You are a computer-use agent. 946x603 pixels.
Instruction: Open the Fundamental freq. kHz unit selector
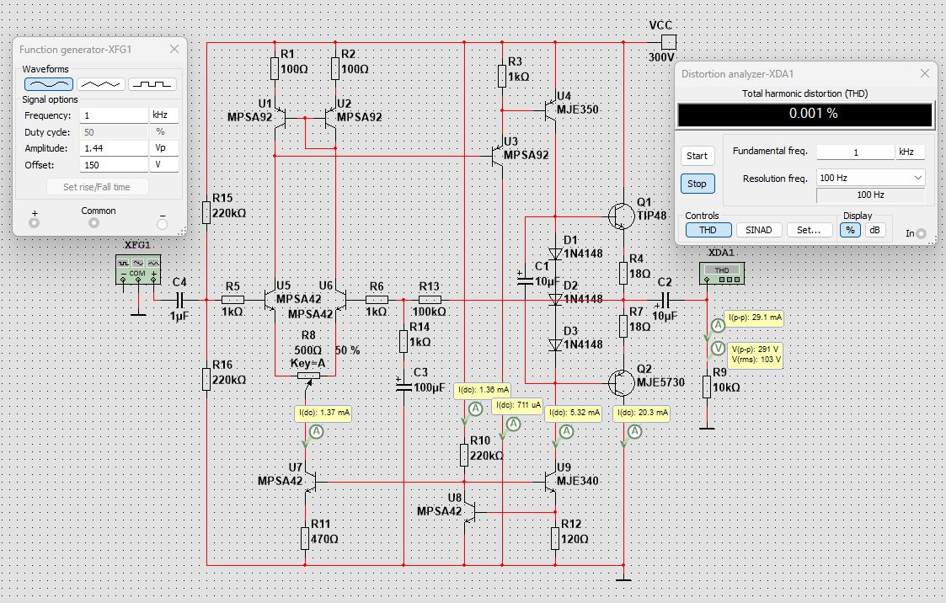[910, 152]
